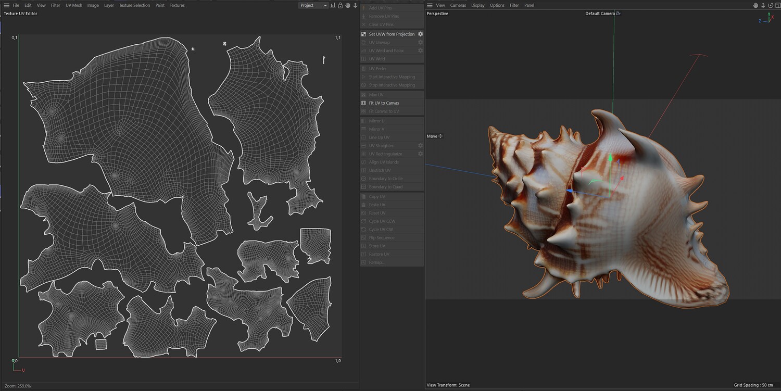Click the zoom arrows icon in UV editor
781x391 pixels.
pyautogui.click(x=356, y=5)
